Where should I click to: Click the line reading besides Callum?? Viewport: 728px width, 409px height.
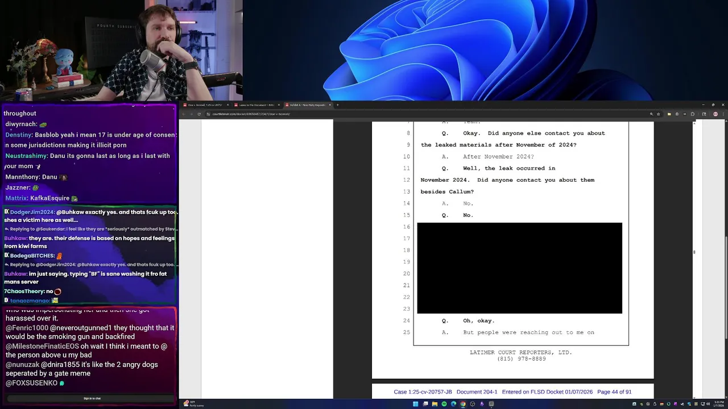[447, 192]
